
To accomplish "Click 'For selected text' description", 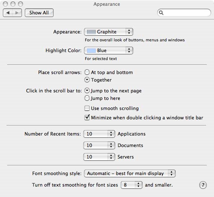I will pyautogui.click(x=101, y=59).
